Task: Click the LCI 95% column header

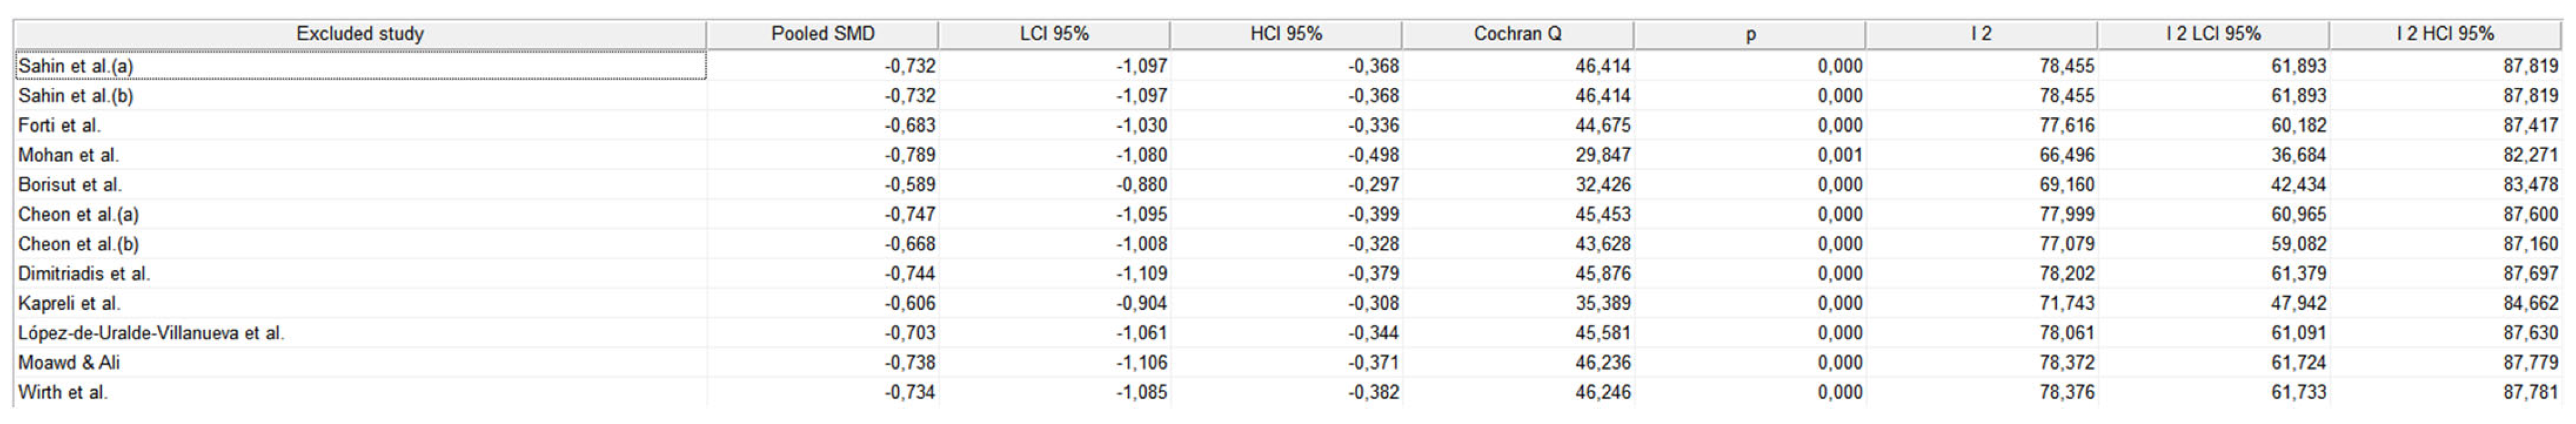Action: pos(1054,34)
